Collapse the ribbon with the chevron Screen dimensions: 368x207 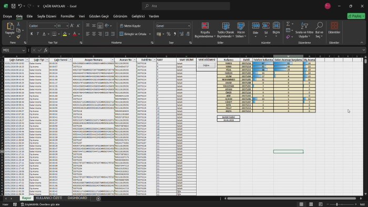362,43
